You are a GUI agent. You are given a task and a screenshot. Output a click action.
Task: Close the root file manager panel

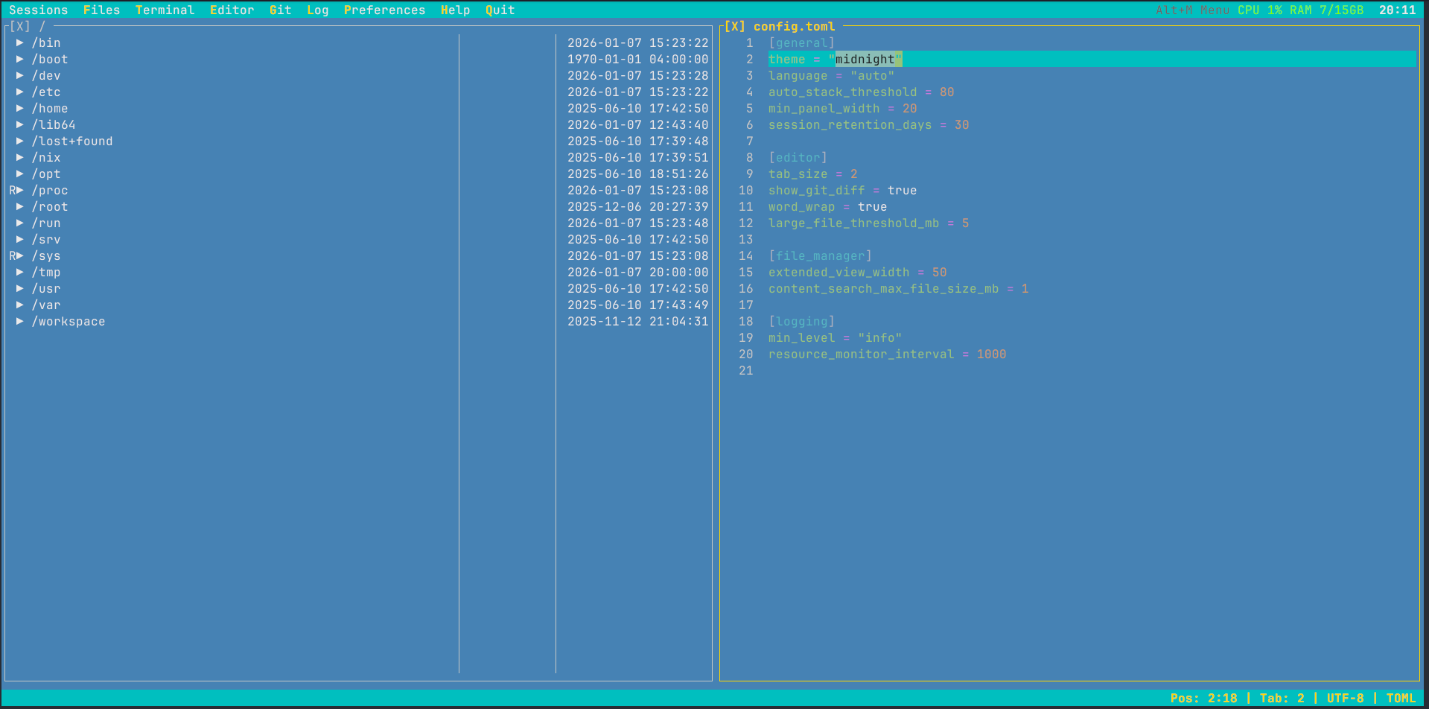19,27
